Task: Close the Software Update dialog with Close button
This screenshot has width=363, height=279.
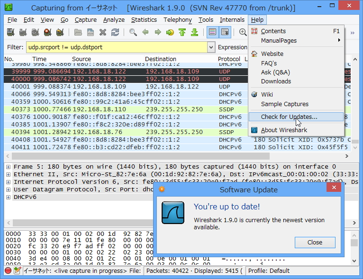Action: pos(315,242)
